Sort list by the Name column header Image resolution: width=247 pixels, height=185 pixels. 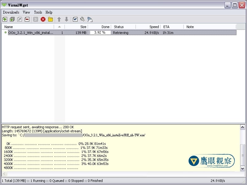(28, 27)
